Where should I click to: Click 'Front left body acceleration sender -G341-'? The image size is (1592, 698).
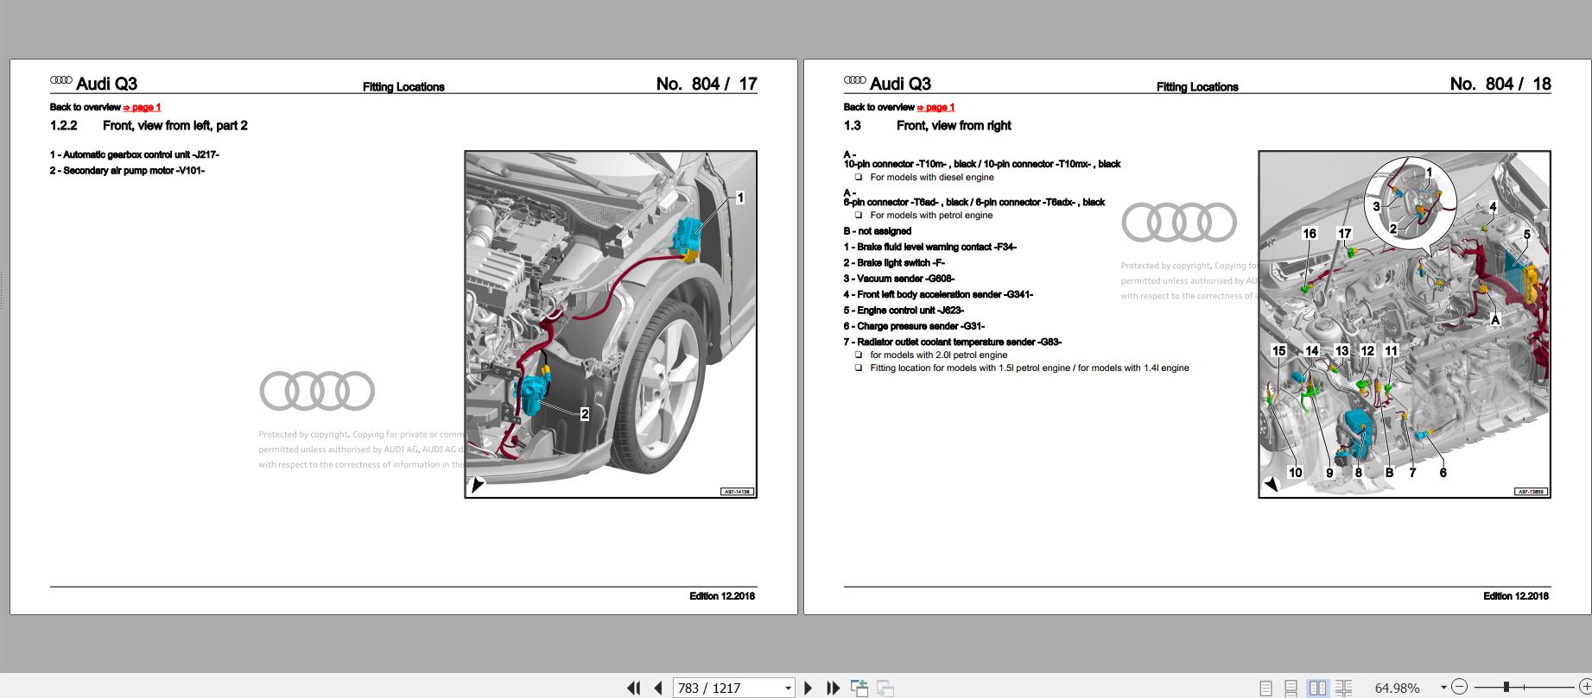coord(945,295)
